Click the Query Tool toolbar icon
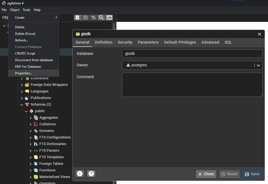Viewport: 268px width, 184px height. (78, 18)
